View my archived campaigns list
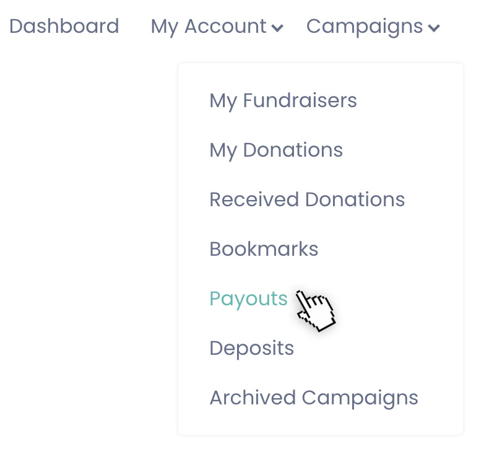This screenshot has height=457, width=489. [x=314, y=398]
